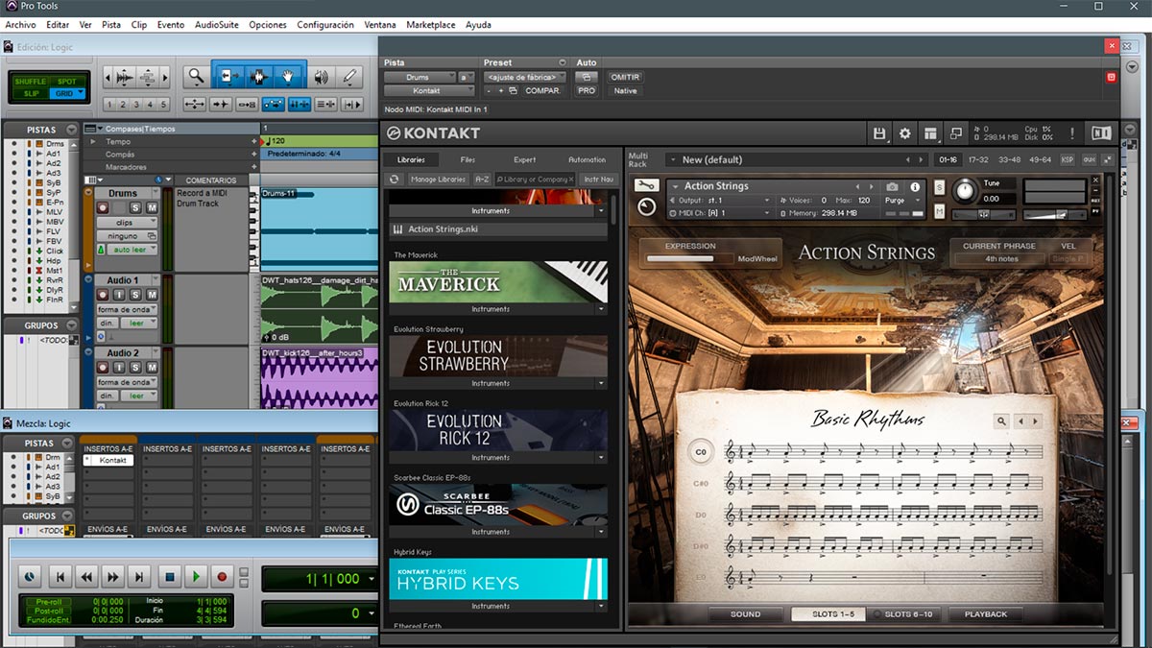Open SOUND page in Action Strings

coord(745,614)
